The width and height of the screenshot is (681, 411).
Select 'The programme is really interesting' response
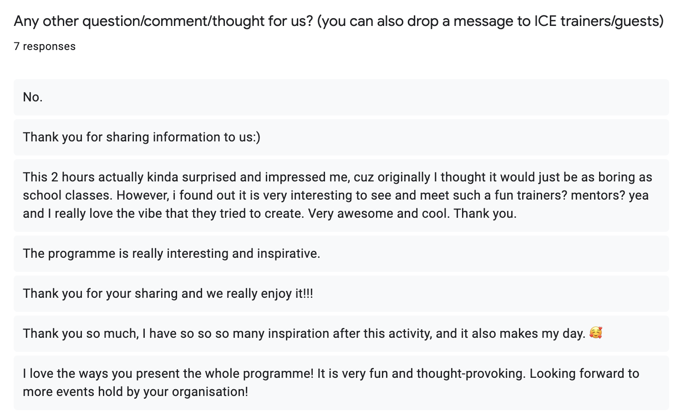coord(171,254)
